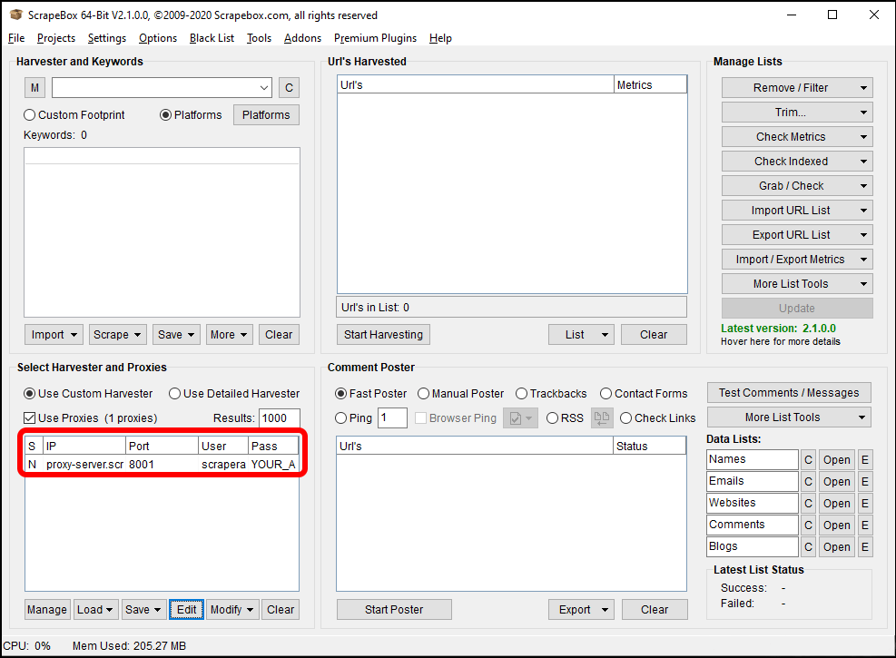Viewport: 896px width, 658px height.
Task: Click the page-swap icon next to RSS
Action: 601,417
